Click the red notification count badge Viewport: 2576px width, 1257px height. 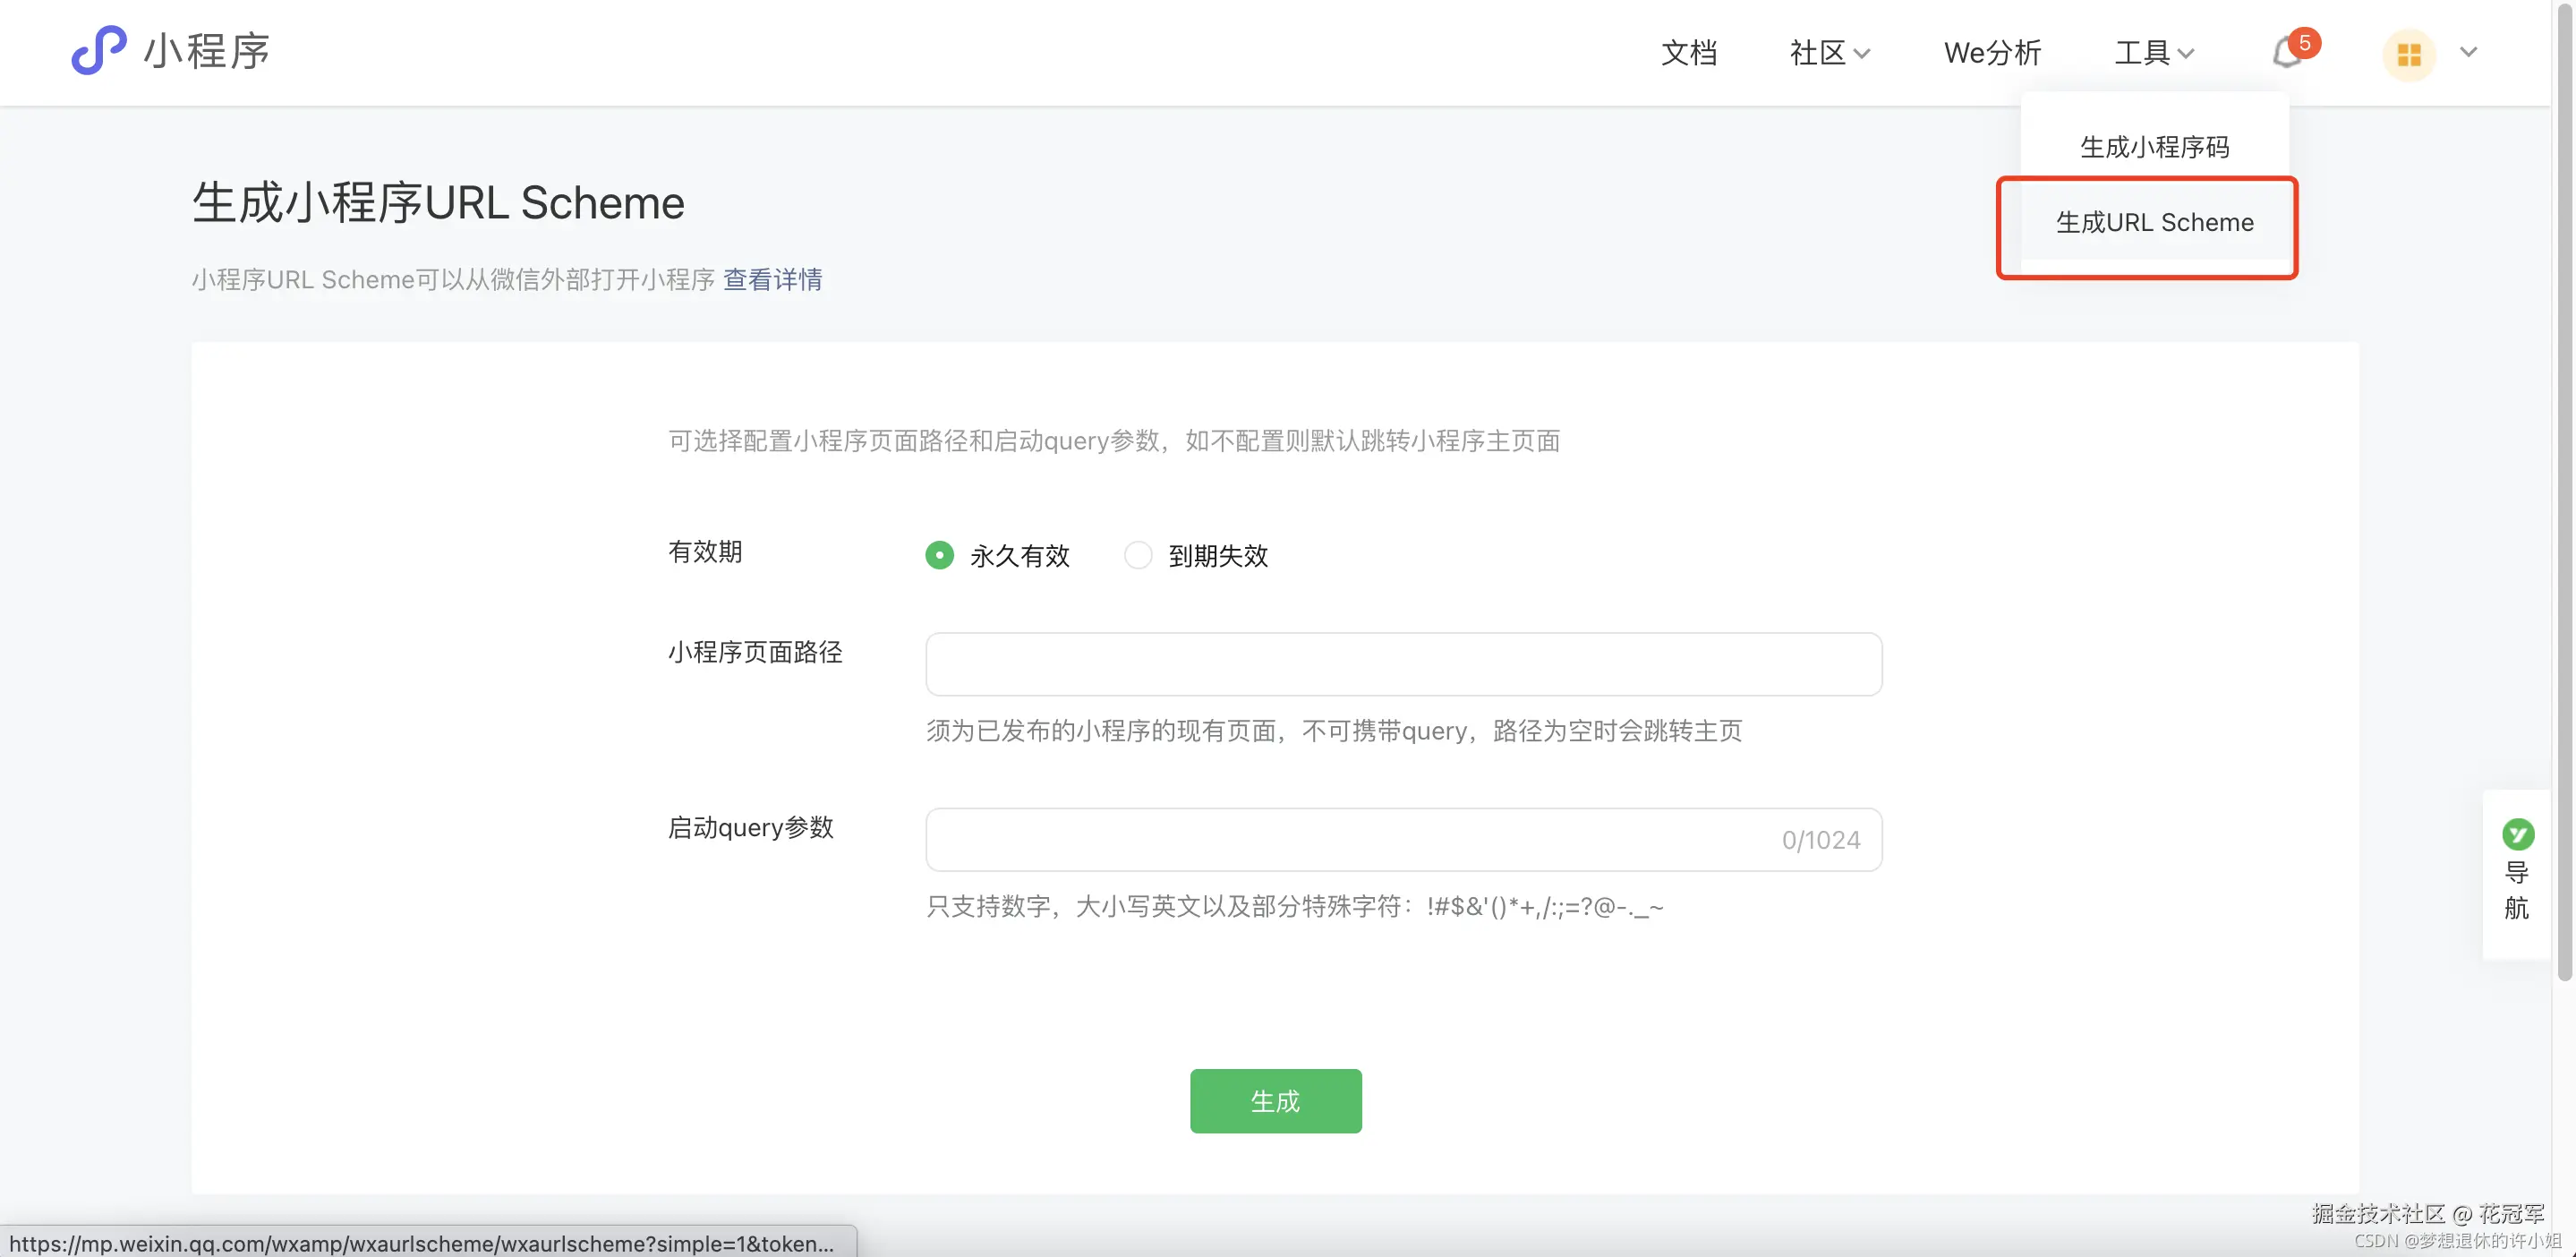2304,43
